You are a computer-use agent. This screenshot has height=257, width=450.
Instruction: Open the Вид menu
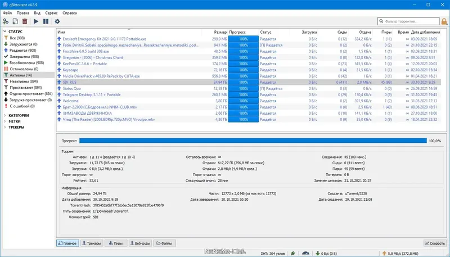point(37,13)
